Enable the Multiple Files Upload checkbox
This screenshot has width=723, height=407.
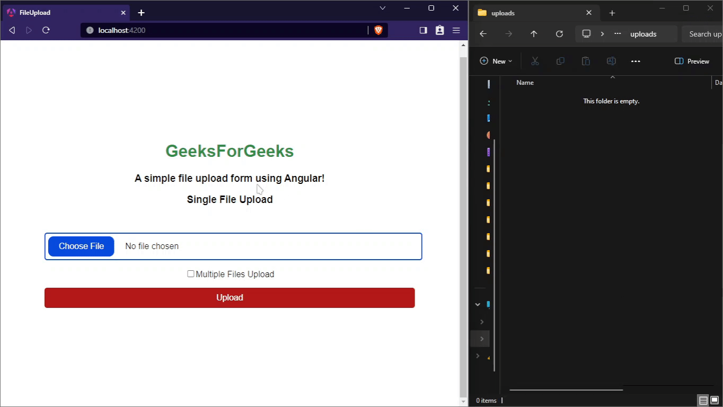191,274
